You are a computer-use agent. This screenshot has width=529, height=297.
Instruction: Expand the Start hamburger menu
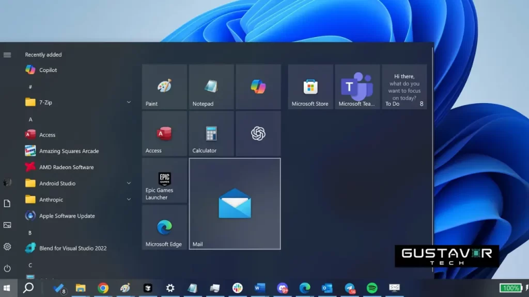point(7,55)
